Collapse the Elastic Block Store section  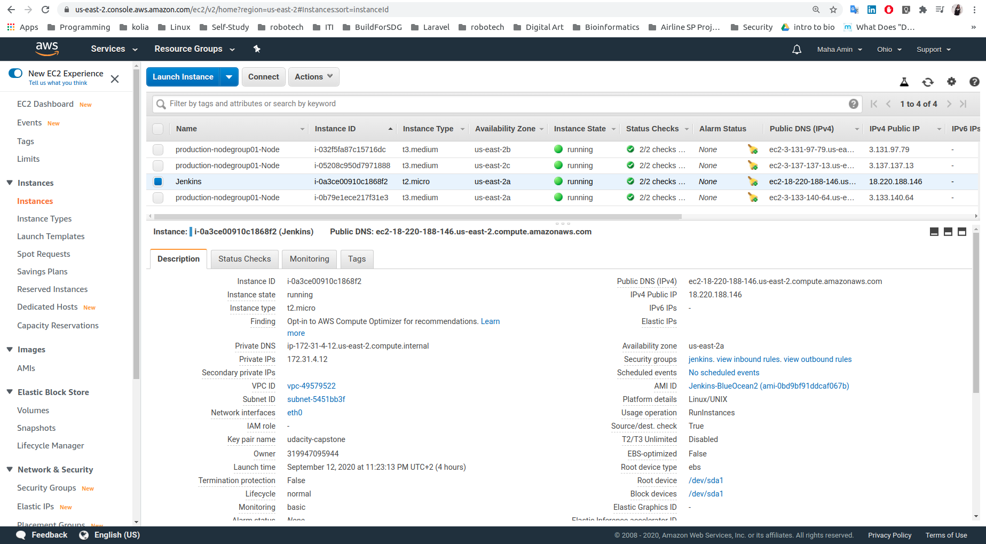point(10,392)
